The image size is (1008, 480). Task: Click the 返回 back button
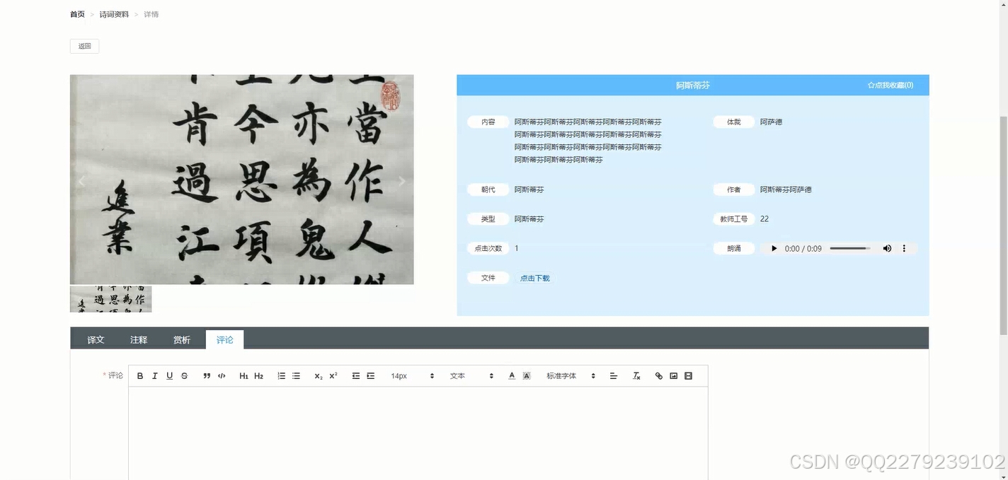coord(84,45)
